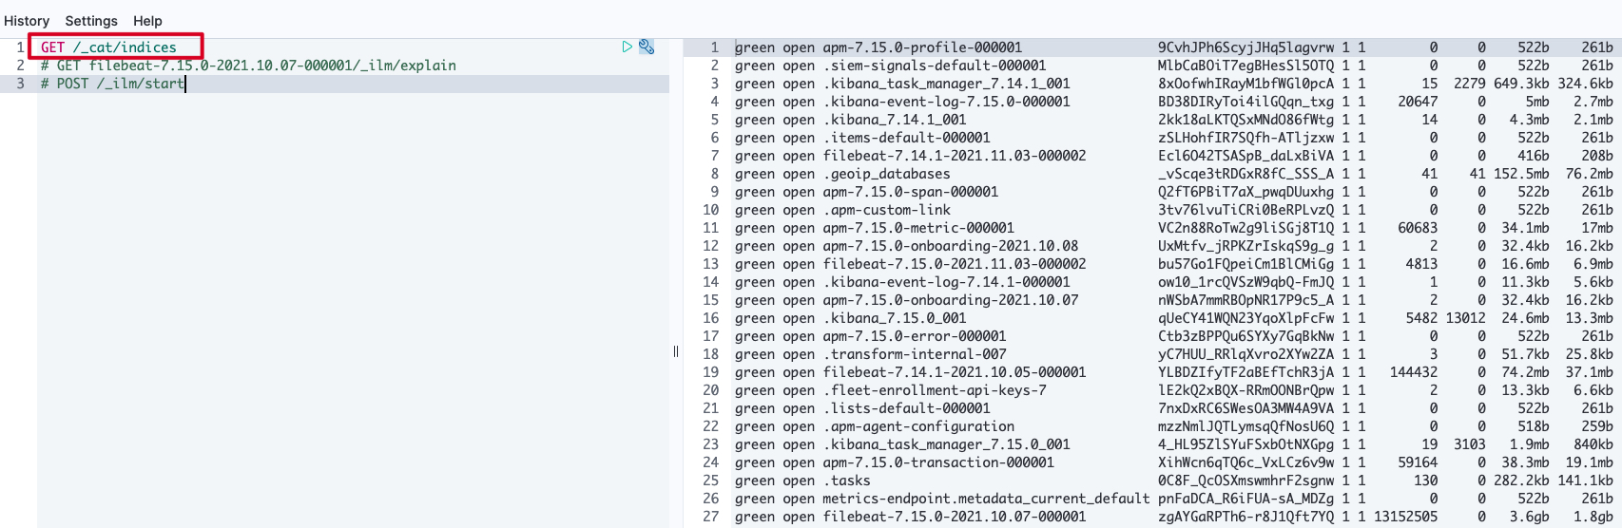This screenshot has width=1622, height=528.
Task: Click editor line number 2
Action: [20, 66]
